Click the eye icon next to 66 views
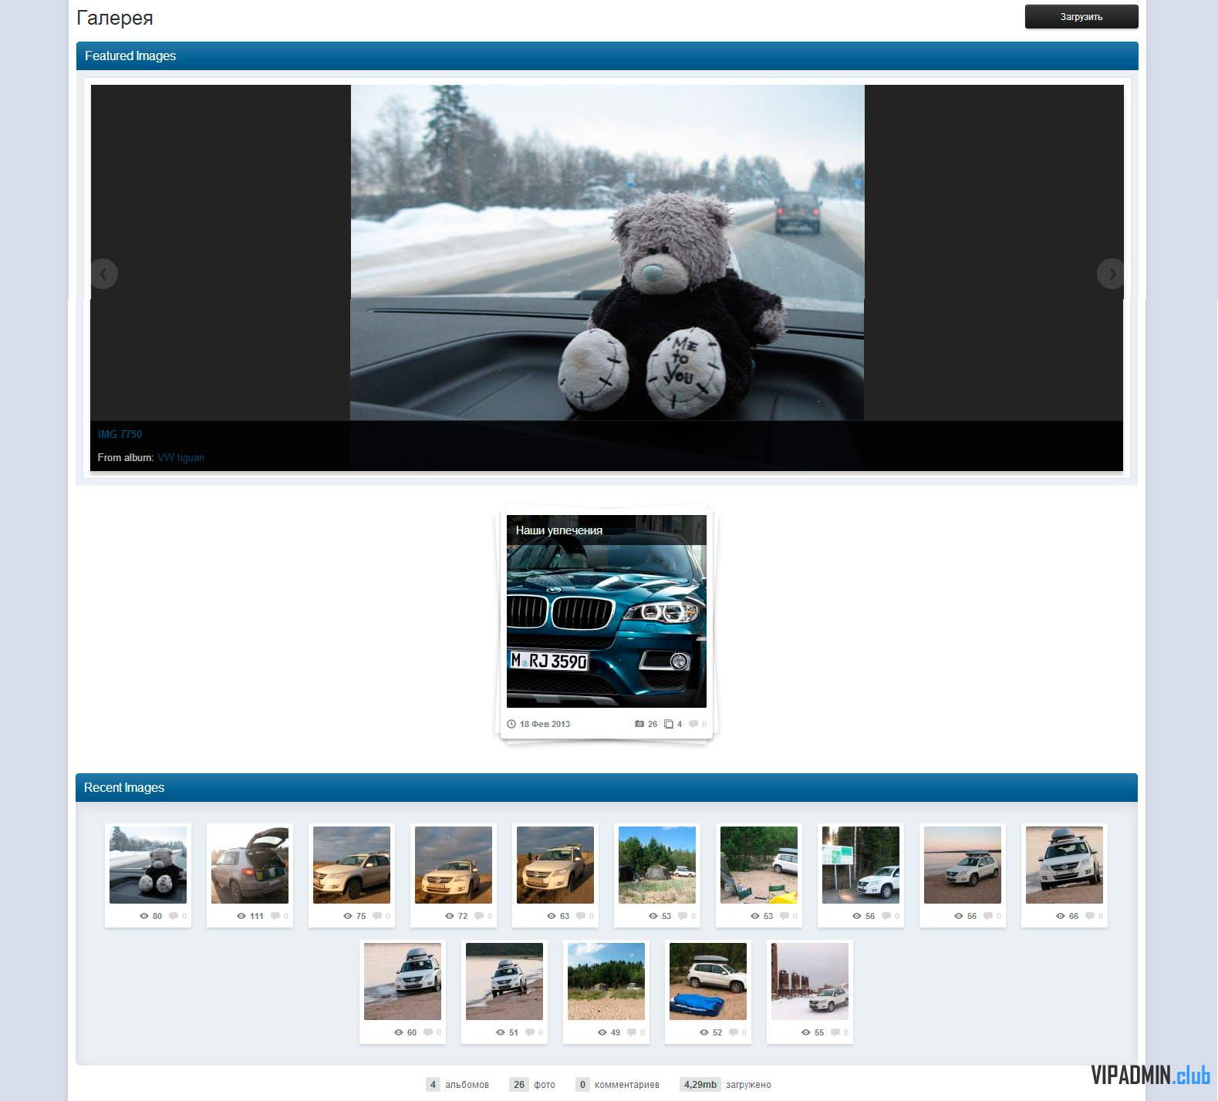 (x=1060, y=916)
